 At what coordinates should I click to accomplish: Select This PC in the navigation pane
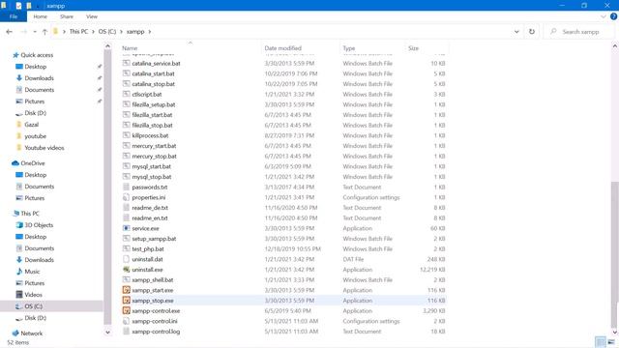tap(30, 214)
